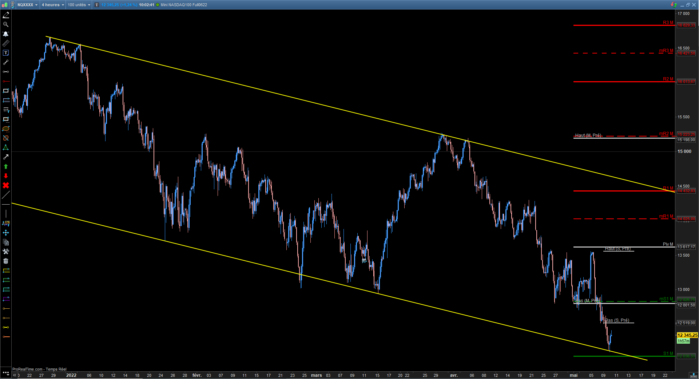Pick the red horizontal ray tool
Image resolution: width=699 pixels, height=379 pixels.
tap(6, 81)
